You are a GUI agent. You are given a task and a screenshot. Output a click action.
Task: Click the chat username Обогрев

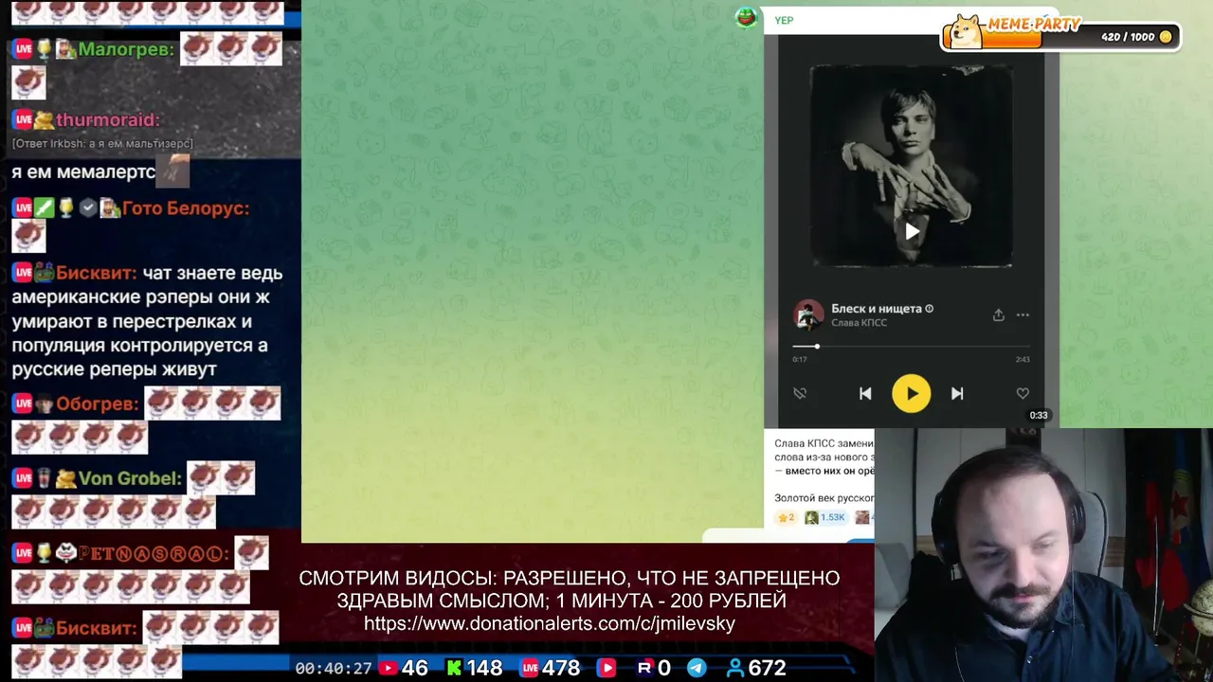click(98, 404)
